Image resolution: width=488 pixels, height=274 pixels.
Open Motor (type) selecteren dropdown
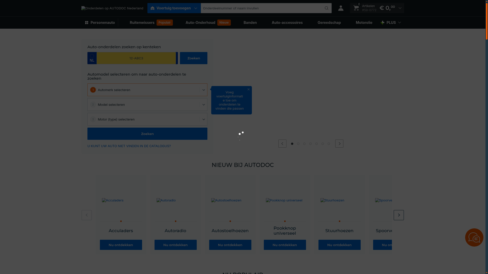tap(147, 119)
